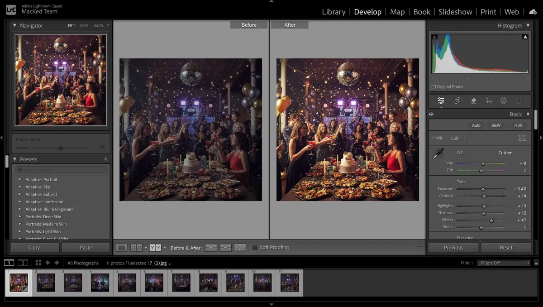Toggle Basic panel visibility eye
Viewport: 543px width, 307px height.
click(431, 115)
